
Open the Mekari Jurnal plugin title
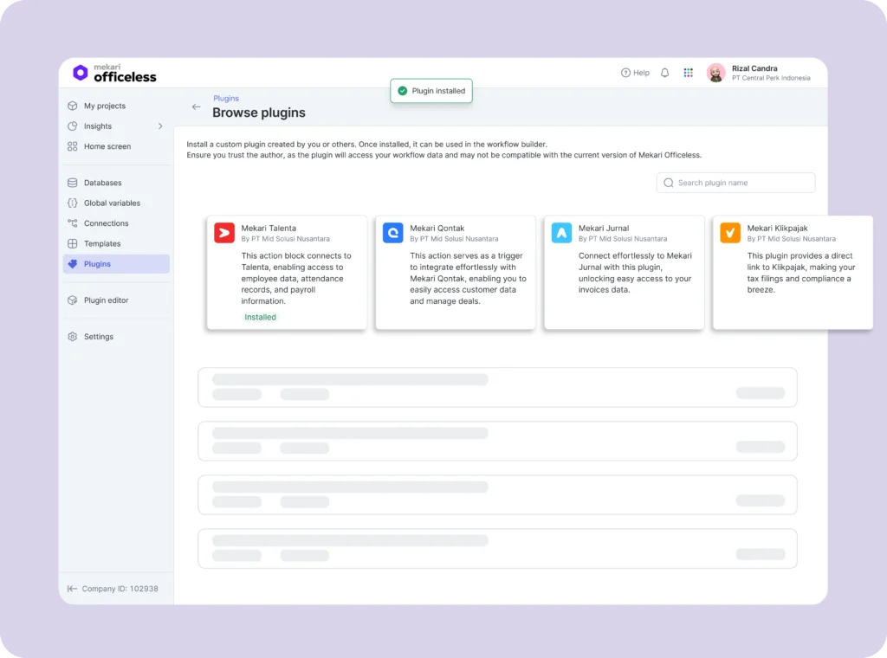pos(603,229)
